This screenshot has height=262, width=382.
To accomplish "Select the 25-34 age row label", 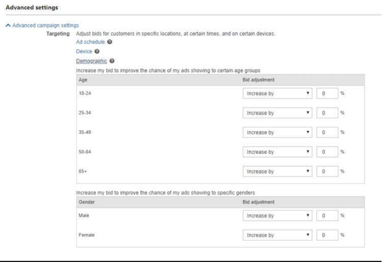I will [x=85, y=112].
